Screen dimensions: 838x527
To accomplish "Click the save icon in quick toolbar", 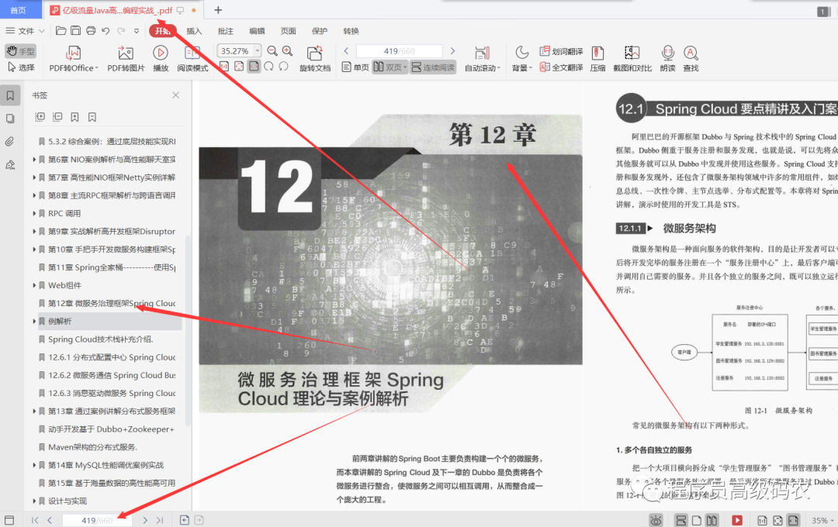I will 76,31.
